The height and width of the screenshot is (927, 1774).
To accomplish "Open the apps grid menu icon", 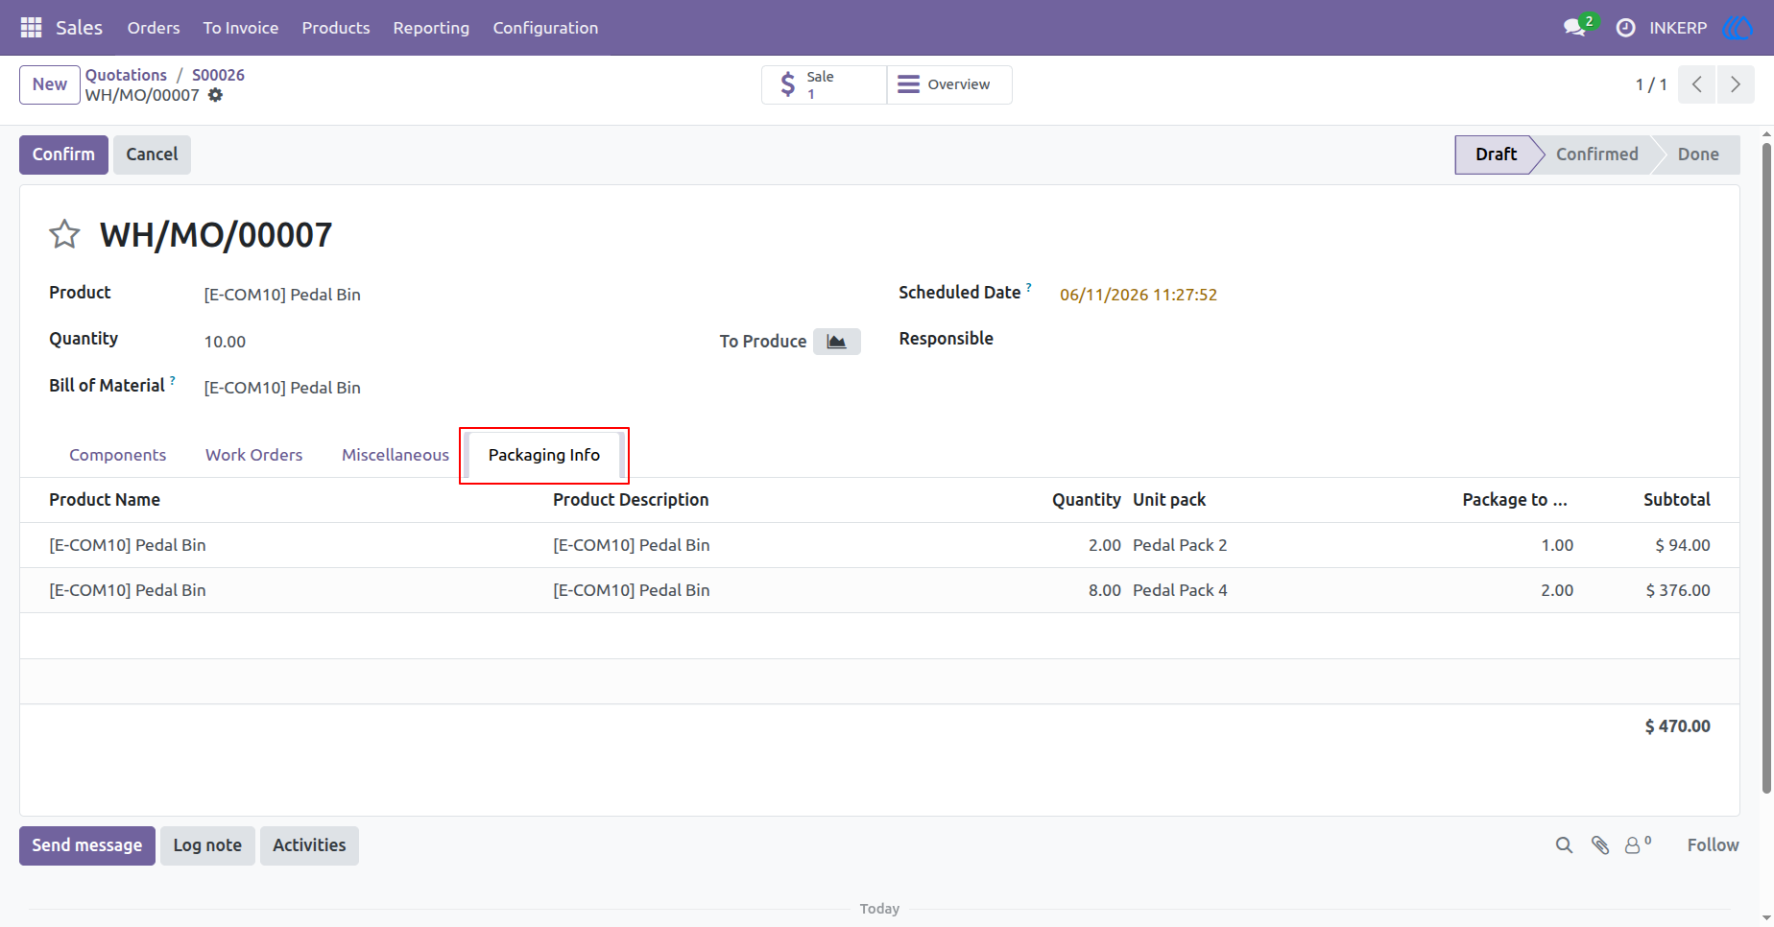I will [x=31, y=28].
